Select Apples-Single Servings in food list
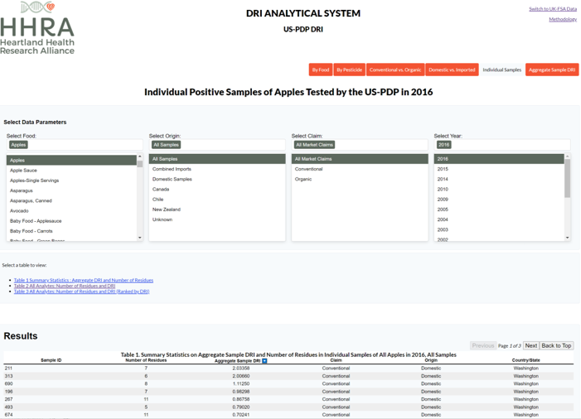Image resolution: width=581 pixels, height=419 pixels. [71, 181]
